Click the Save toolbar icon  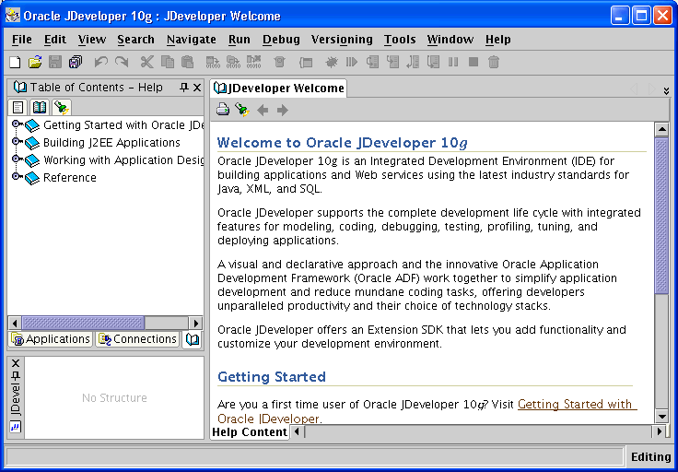(x=55, y=63)
